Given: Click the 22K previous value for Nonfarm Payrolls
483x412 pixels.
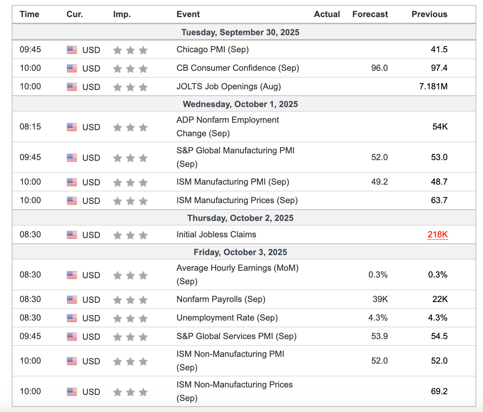Looking at the screenshot, I should click(x=440, y=299).
